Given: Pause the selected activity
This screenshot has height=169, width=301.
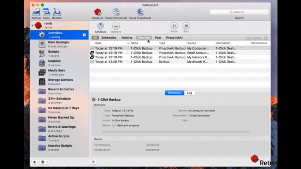Looking at the screenshot, I should click(x=174, y=26).
